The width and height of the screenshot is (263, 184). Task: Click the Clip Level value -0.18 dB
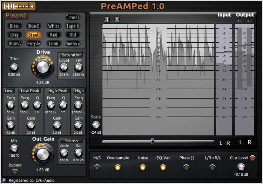click(241, 174)
